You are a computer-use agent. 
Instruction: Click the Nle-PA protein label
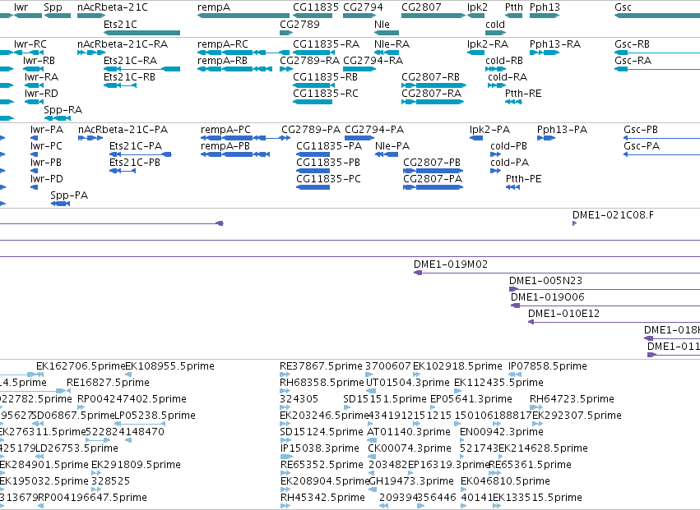(x=392, y=146)
